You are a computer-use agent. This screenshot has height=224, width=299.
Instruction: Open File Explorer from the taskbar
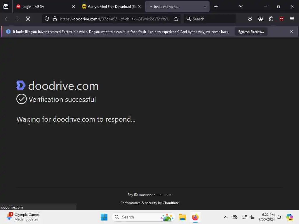point(182,217)
